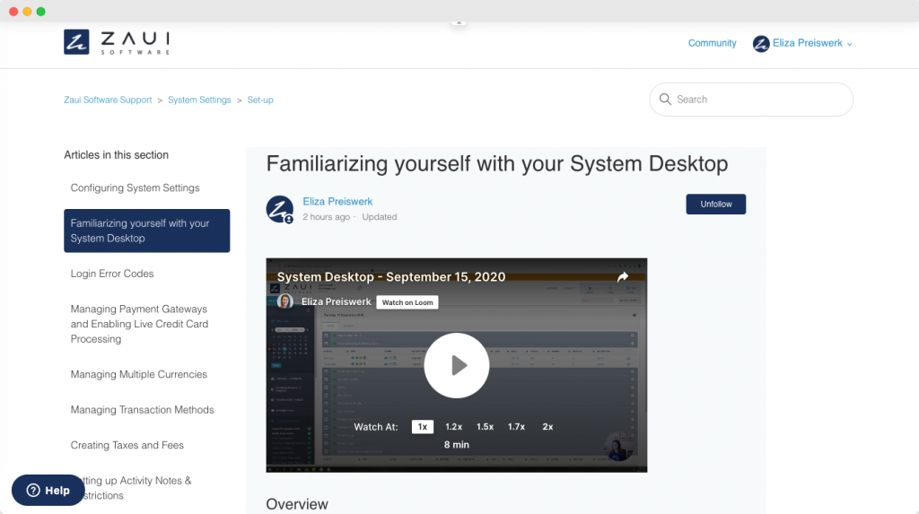
Task: Click Eliza Preiswerk's avatar in the header
Action: pyautogui.click(x=761, y=43)
